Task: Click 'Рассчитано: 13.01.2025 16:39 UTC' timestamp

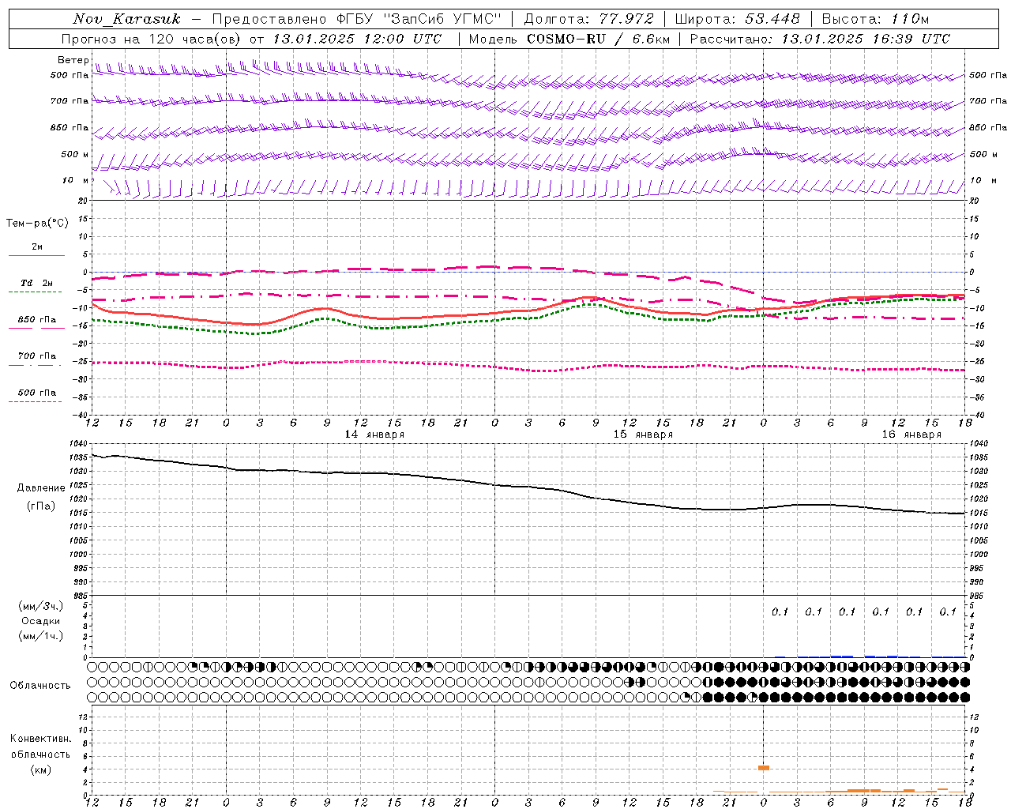Action: pyautogui.click(x=820, y=39)
